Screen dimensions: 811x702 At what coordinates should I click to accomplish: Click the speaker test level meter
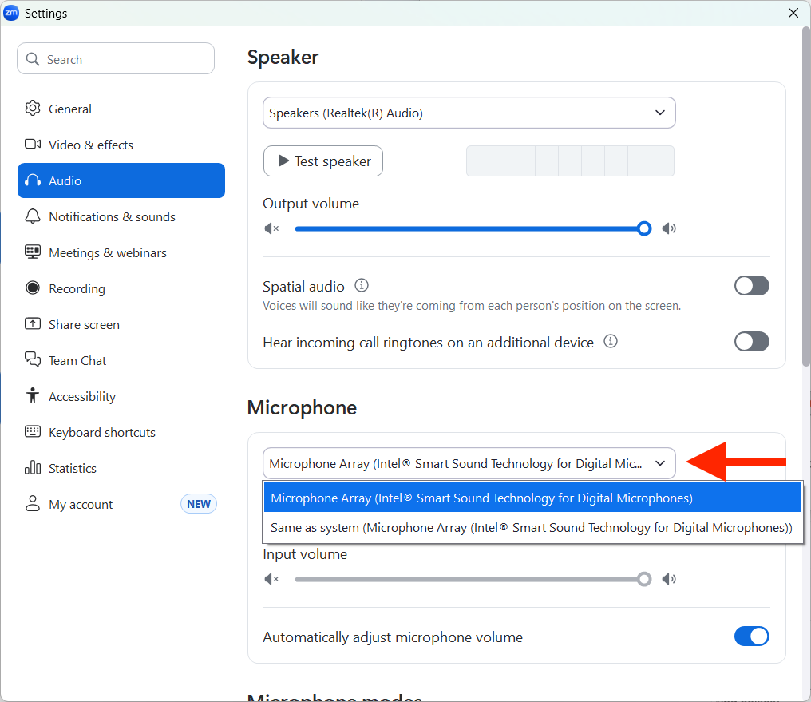[570, 161]
